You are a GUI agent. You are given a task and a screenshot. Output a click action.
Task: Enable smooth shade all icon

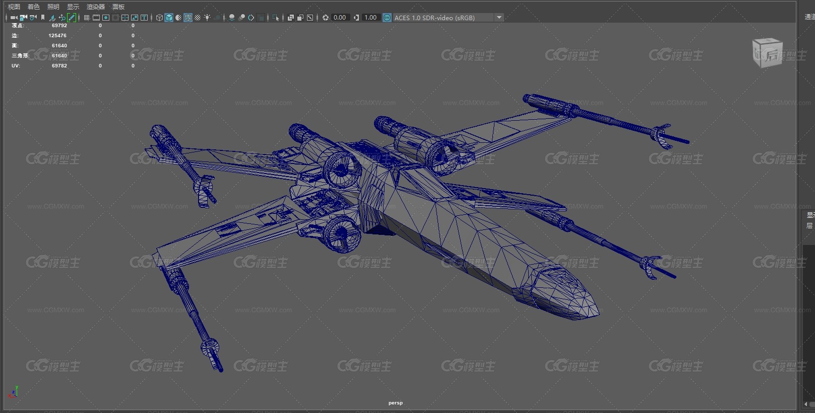click(169, 18)
